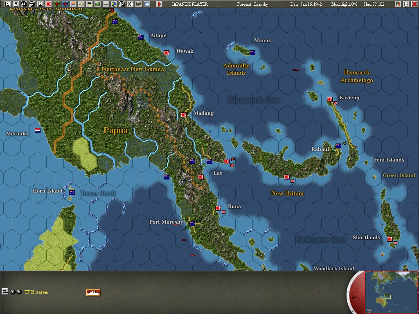Select the Japanese base flag at Wewak
The image size is (419, 314).
(167, 53)
